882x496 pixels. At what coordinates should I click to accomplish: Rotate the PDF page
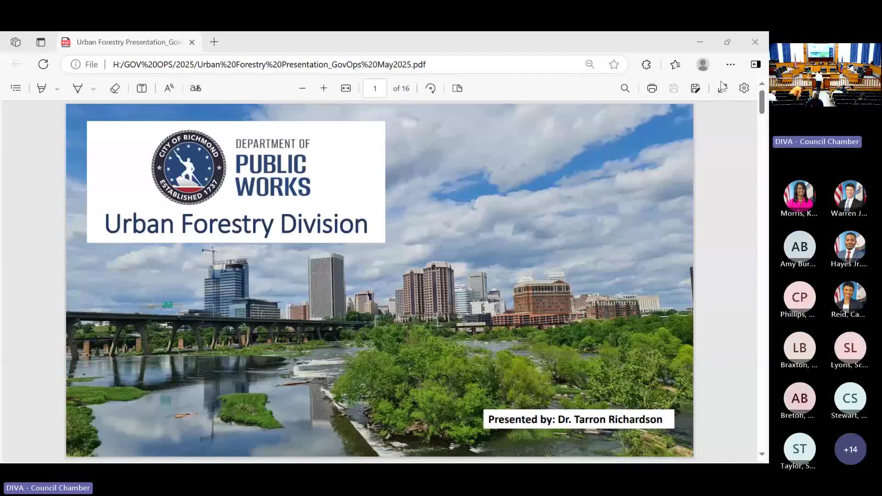430,88
